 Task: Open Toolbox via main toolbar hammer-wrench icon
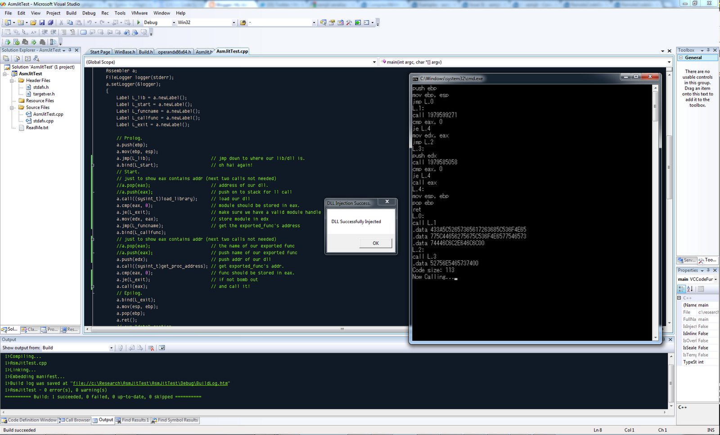349,22
